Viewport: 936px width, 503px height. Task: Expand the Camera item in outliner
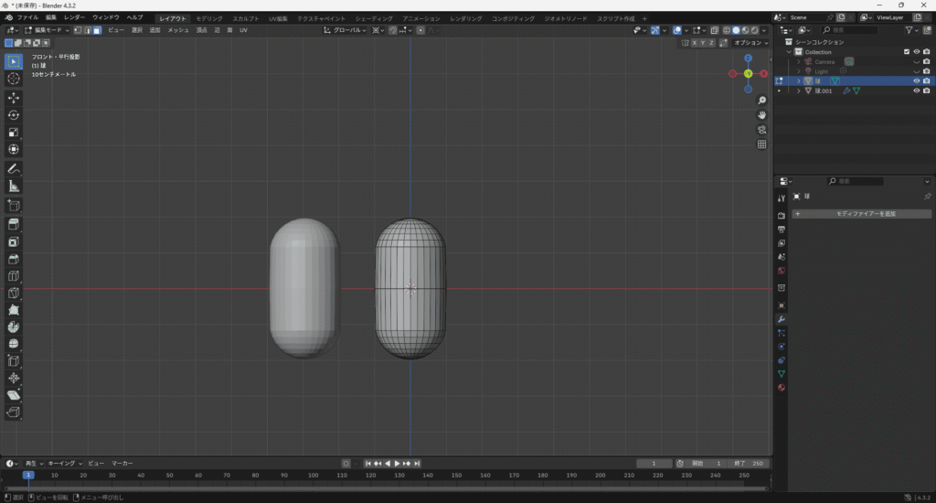tap(799, 61)
